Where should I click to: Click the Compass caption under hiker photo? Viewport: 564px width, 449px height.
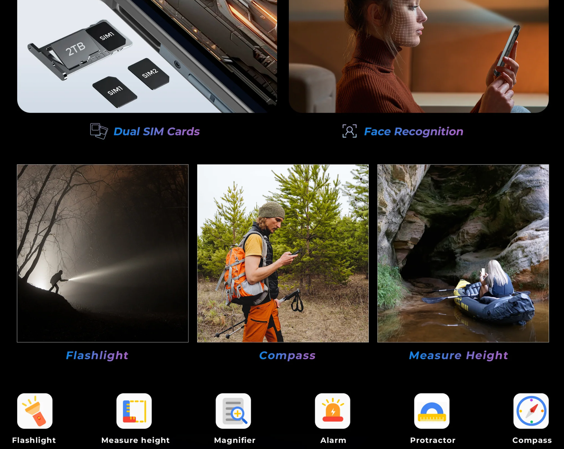tap(287, 355)
